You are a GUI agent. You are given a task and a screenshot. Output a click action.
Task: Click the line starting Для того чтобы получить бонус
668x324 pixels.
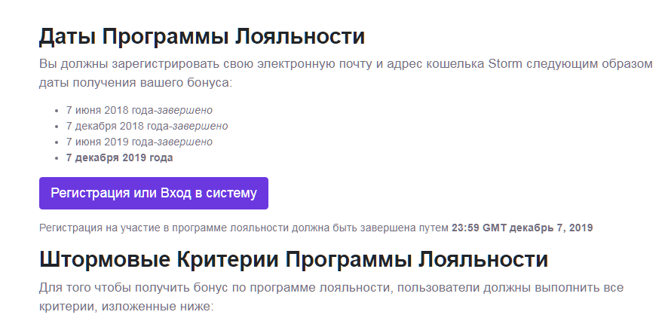pos(331,288)
